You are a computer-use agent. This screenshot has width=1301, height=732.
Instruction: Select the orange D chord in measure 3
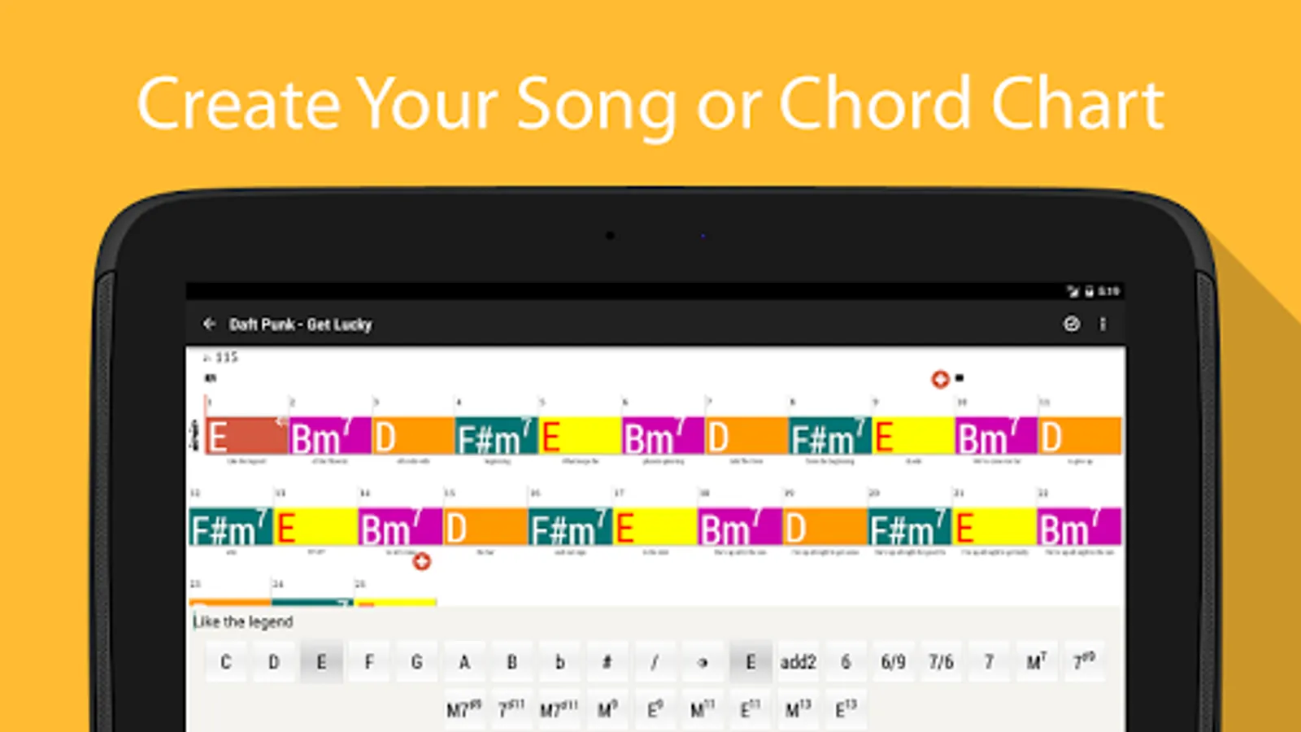point(413,437)
